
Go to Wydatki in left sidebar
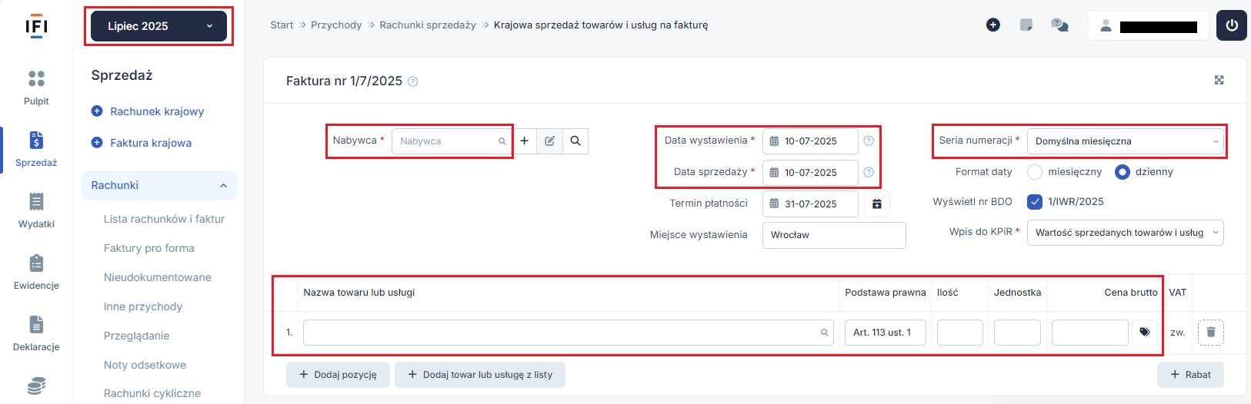(x=36, y=210)
